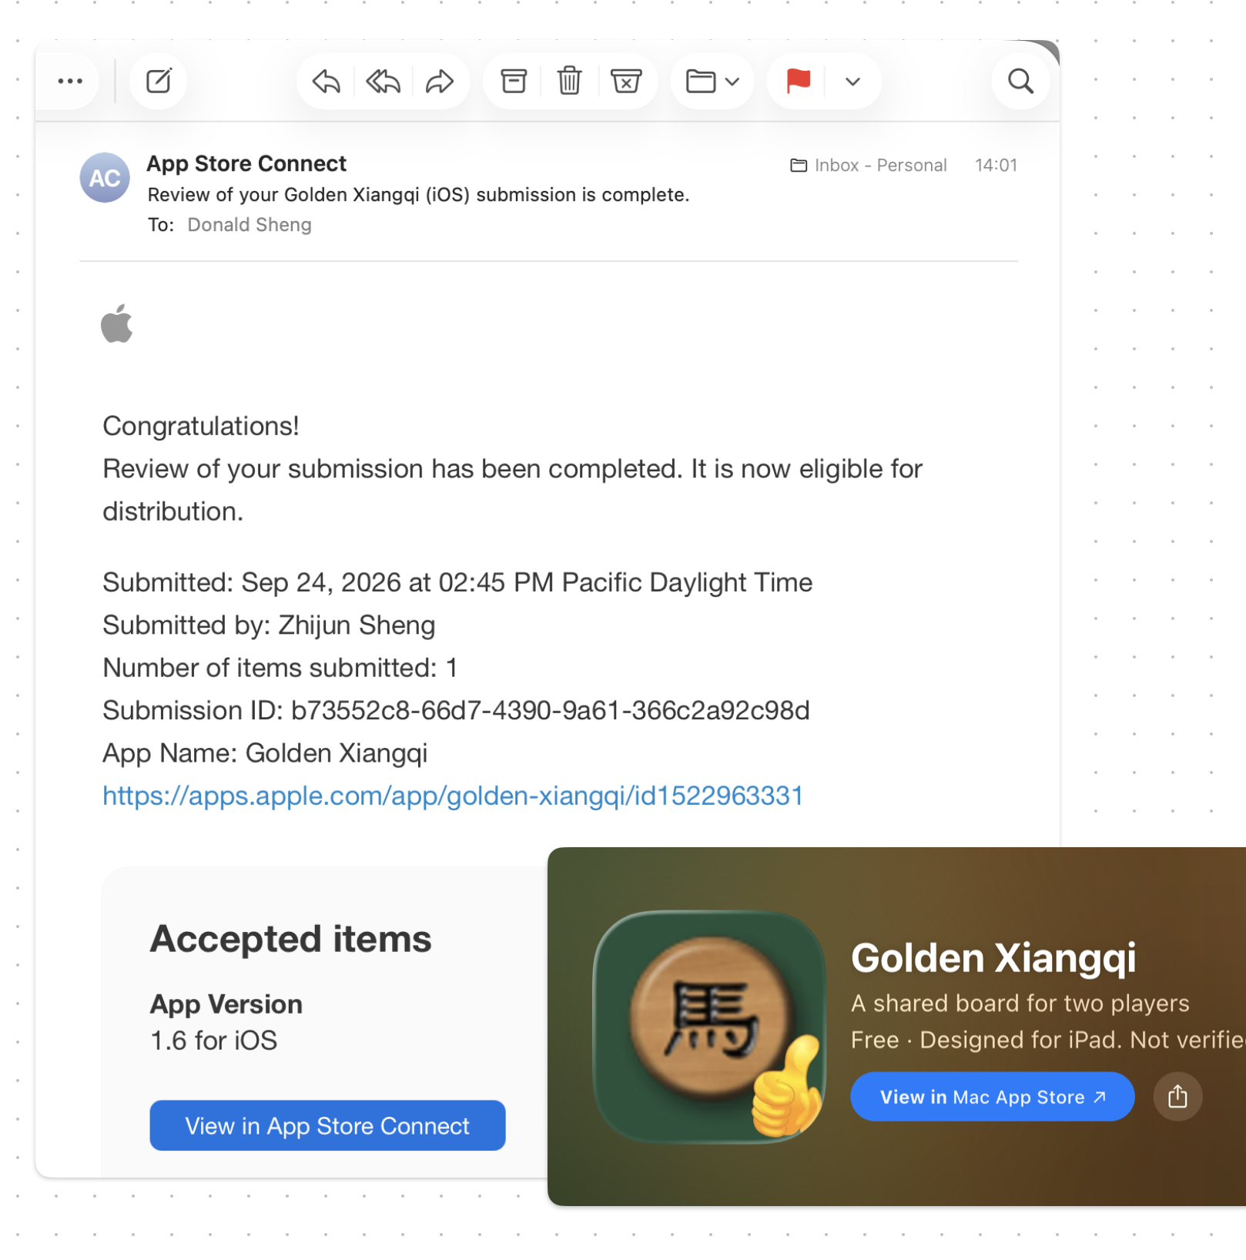This screenshot has width=1246, height=1260.
Task: Open the move-to-folder dropdown
Action: 712,81
